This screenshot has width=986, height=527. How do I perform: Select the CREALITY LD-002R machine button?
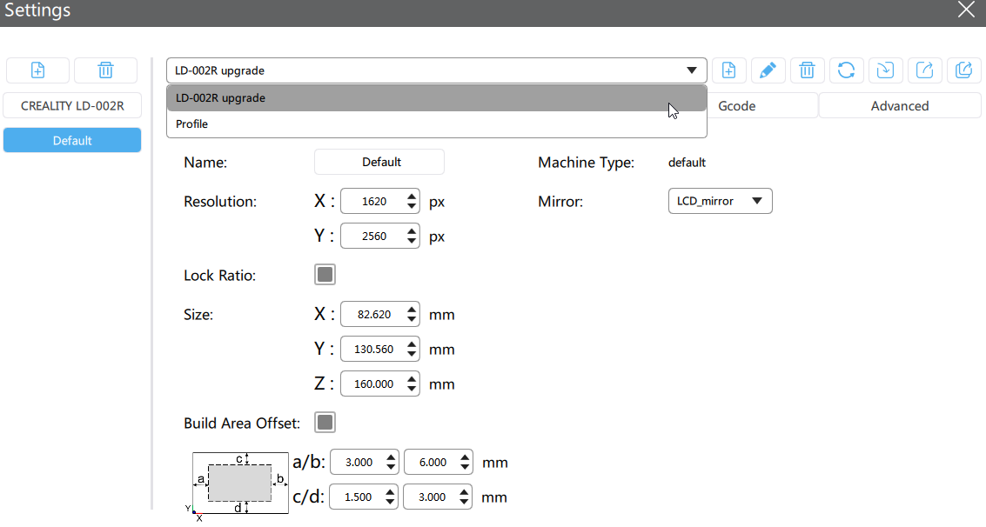click(x=72, y=106)
